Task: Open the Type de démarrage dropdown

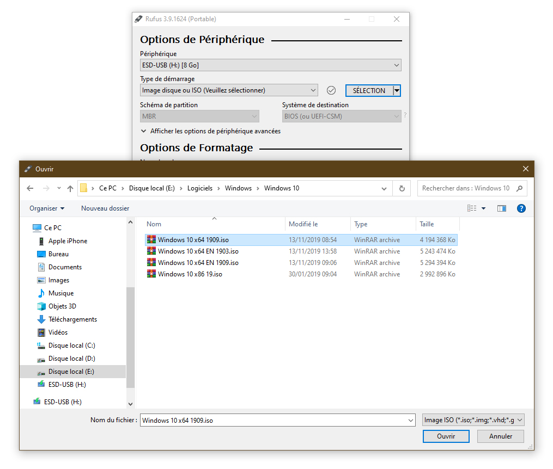Action: pyautogui.click(x=229, y=90)
